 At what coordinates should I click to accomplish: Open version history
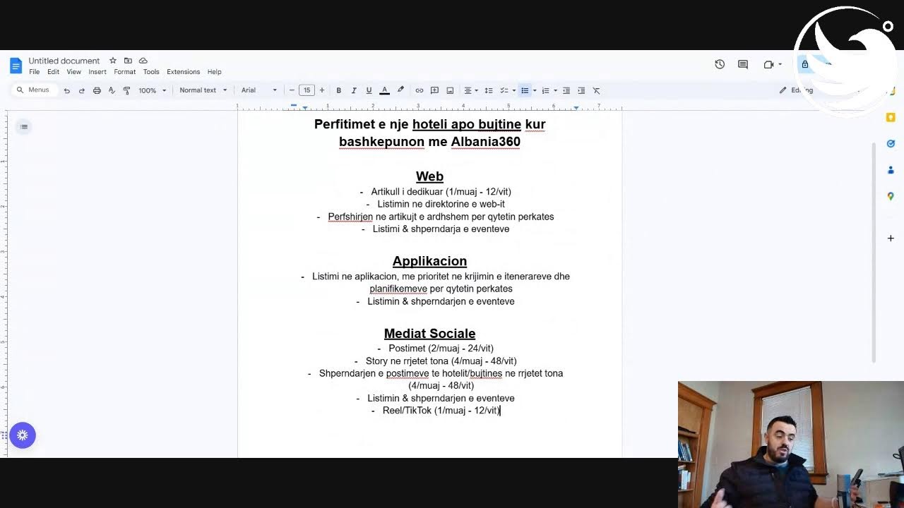(720, 64)
